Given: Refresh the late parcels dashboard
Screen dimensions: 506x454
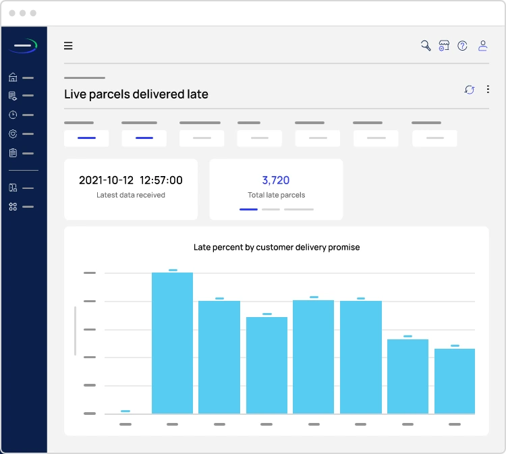Looking at the screenshot, I should click(x=470, y=90).
